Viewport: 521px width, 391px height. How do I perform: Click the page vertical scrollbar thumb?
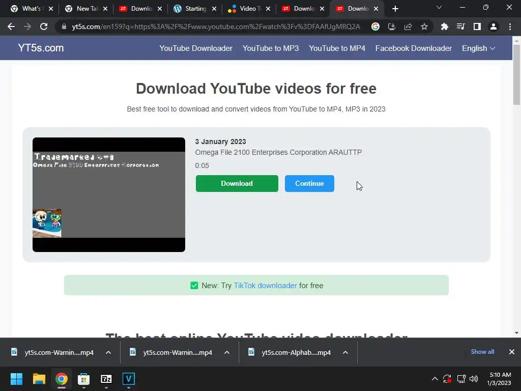point(516,74)
